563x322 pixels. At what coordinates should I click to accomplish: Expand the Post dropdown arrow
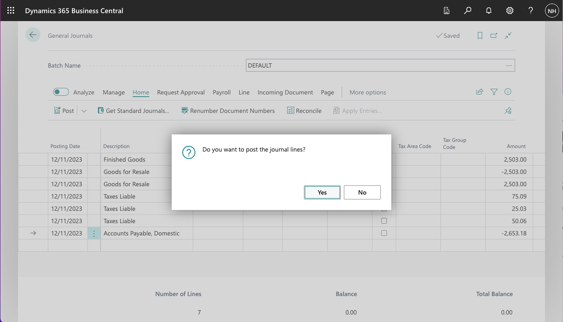(x=84, y=111)
